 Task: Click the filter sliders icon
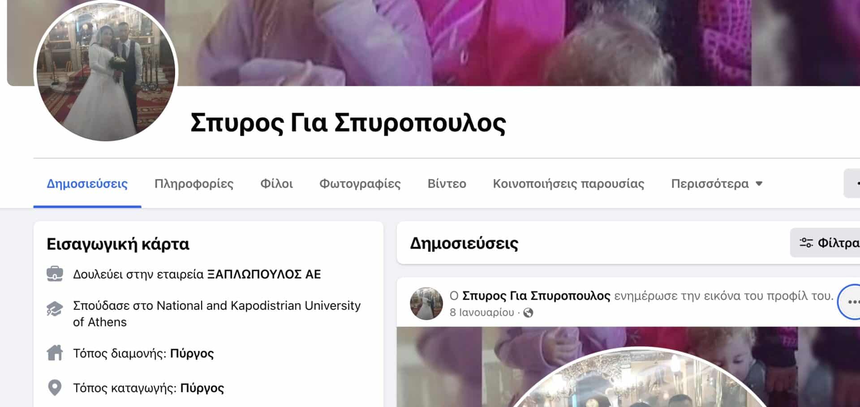point(806,243)
